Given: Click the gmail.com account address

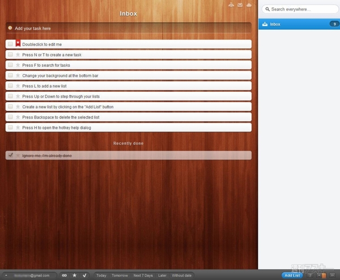Looking at the screenshot, I should click(x=32, y=275).
